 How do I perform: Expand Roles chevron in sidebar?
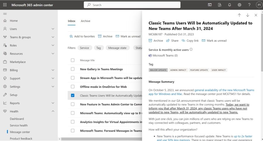[53, 45]
